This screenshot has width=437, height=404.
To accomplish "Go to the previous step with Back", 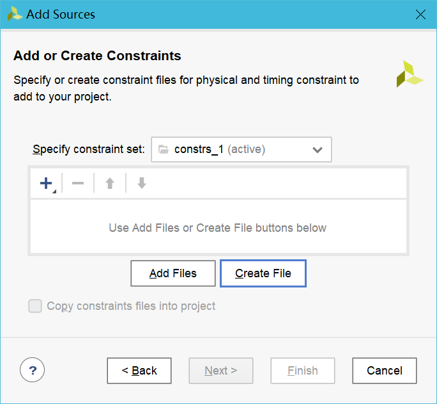I will (x=139, y=370).
